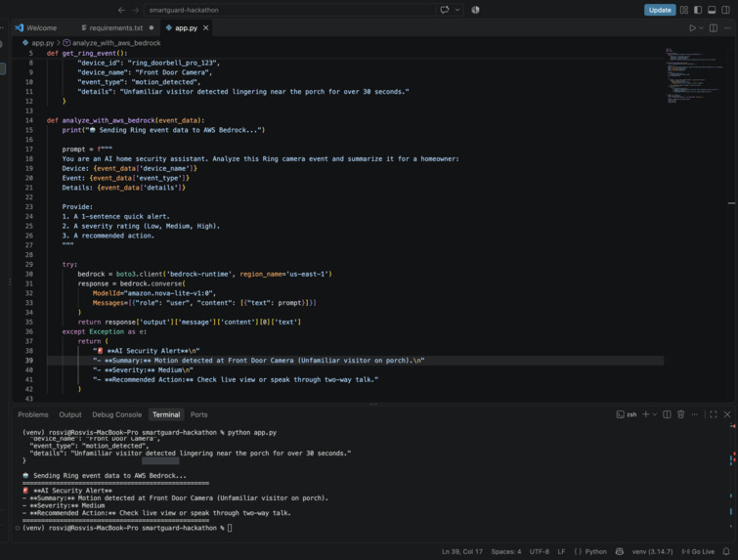Click the terminal scrollbar overview ruler
This screenshot has height=560, width=738.
[732, 475]
